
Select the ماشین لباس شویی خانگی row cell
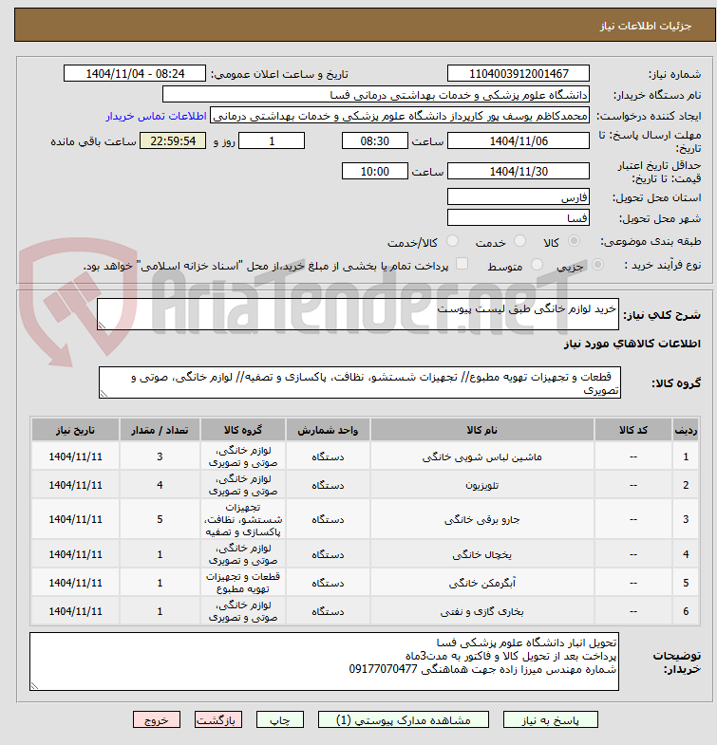[482, 456]
